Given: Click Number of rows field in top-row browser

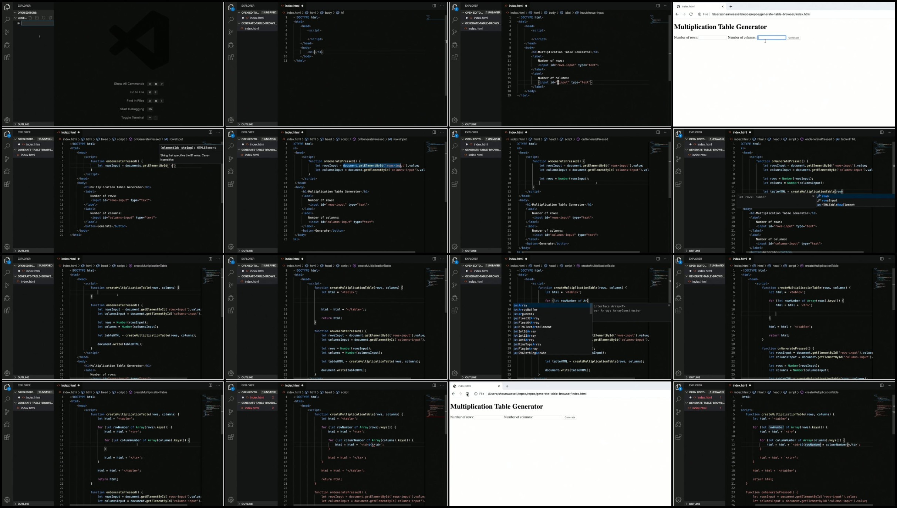Looking at the screenshot, I should (x=712, y=38).
